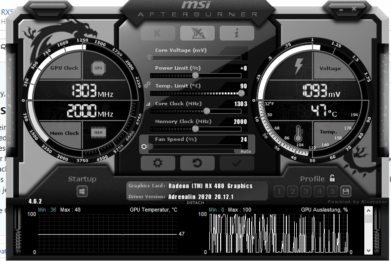
Task: Save profile with the floppy disk icon
Action: tap(346, 192)
